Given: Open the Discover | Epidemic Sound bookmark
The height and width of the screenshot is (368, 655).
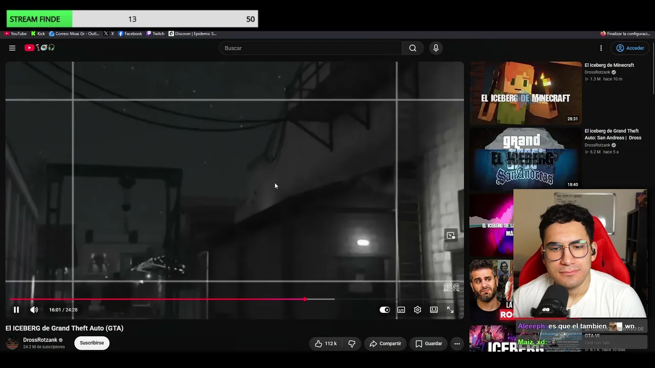Looking at the screenshot, I should point(192,34).
